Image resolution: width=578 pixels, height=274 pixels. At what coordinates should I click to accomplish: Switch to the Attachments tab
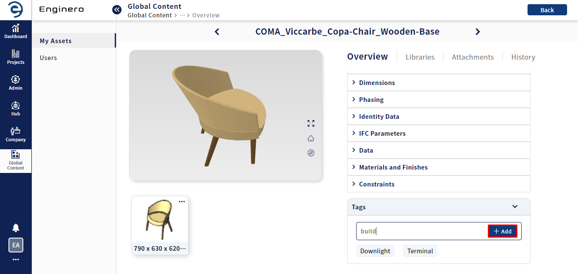pos(473,57)
